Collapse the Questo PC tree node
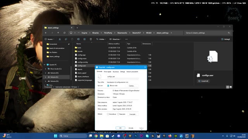The width and height of the screenshot is (248, 139). (x=45, y=64)
